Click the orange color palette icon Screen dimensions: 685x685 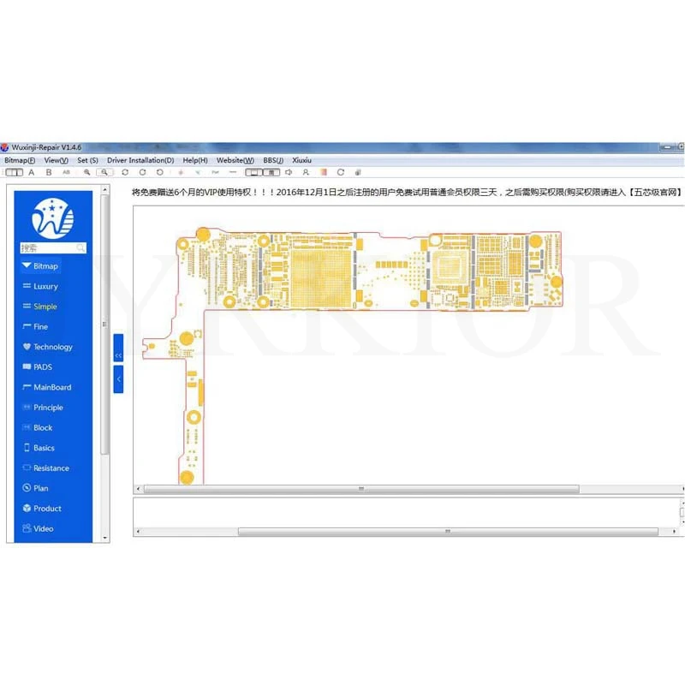[x=324, y=173]
